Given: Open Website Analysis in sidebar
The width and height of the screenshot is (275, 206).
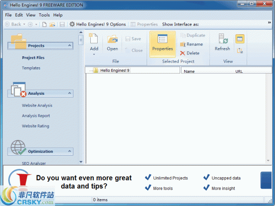Looking at the screenshot, I should [x=37, y=105].
